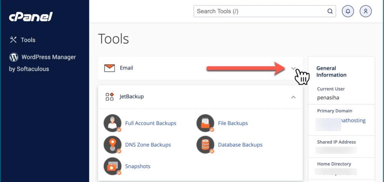Screen dimensions: 384x182
Task: Click the JetBackup section header title
Action: pos(132,97)
